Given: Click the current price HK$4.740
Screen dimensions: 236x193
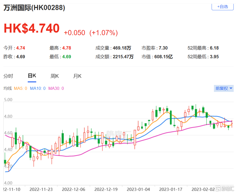Looking at the screenshot, I should pyautogui.click(x=32, y=28).
